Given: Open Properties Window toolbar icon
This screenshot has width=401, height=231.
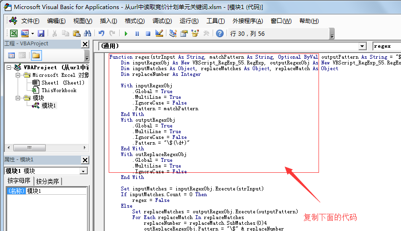Looking at the screenshot, I should coord(184,33).
